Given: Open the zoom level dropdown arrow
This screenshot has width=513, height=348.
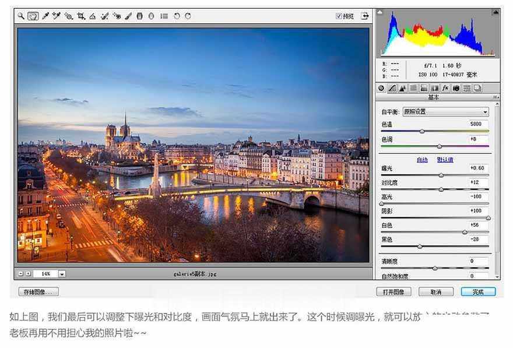Looking at the screenshot, I should [62, 274].
